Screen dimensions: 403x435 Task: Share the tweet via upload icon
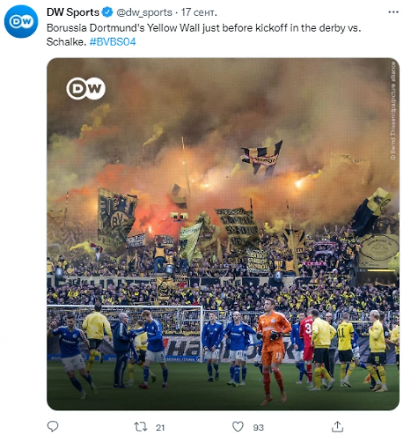(x=337, y=426)
